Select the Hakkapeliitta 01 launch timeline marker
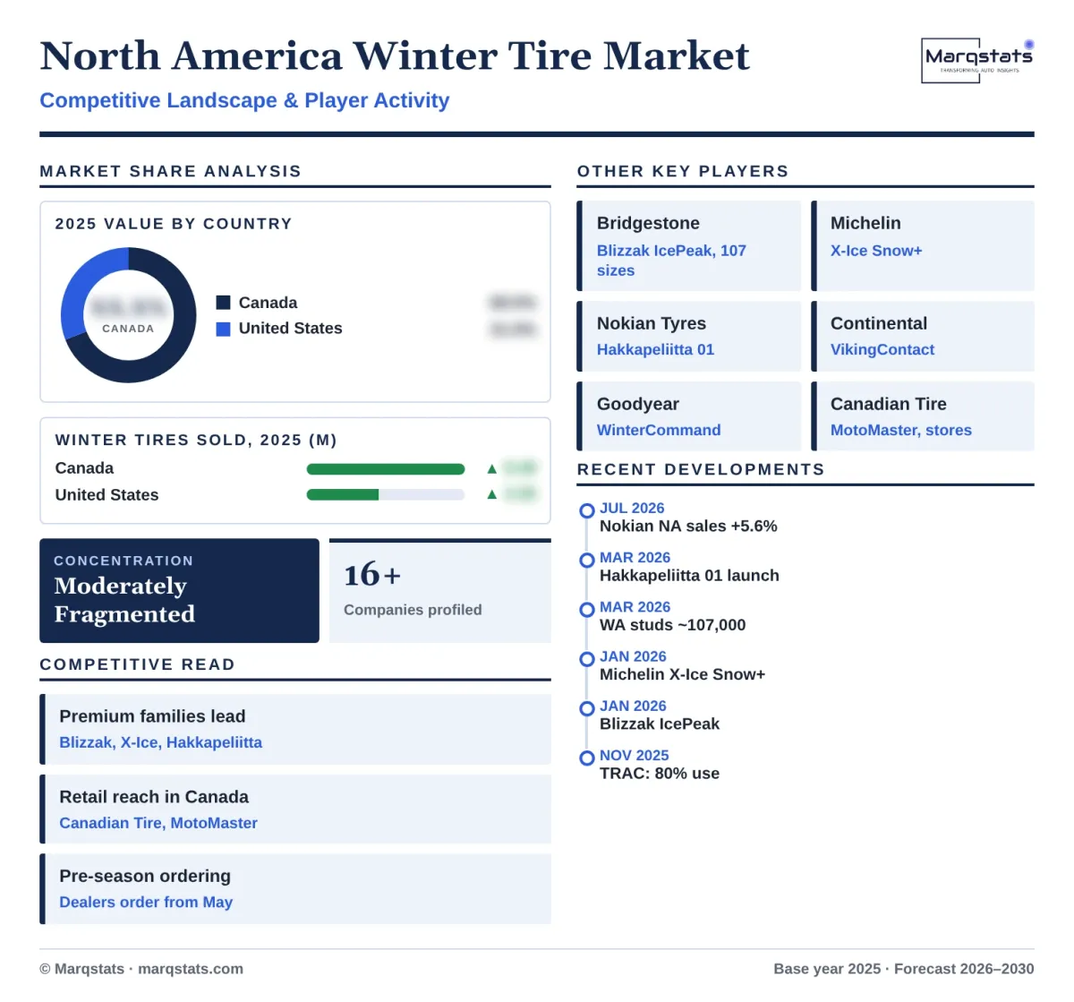This screenshot has width=1074, height=1002. tap(587, 561)
